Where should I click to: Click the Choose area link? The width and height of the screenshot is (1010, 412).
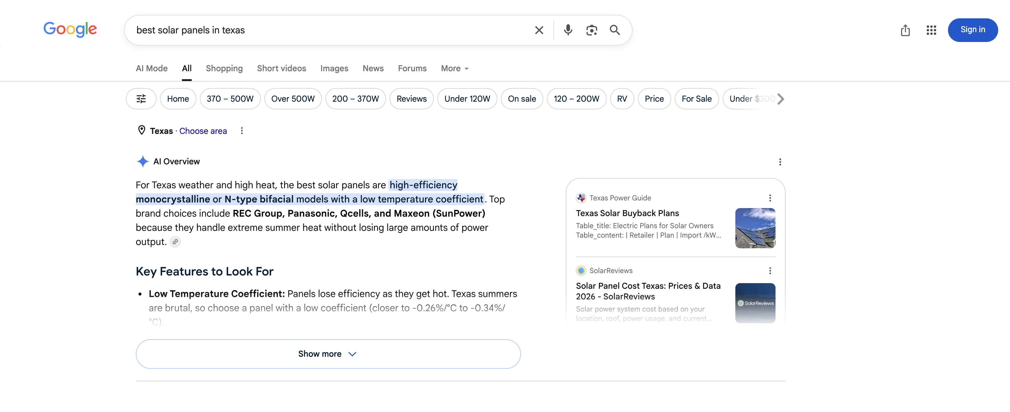[x=203, y=131]
